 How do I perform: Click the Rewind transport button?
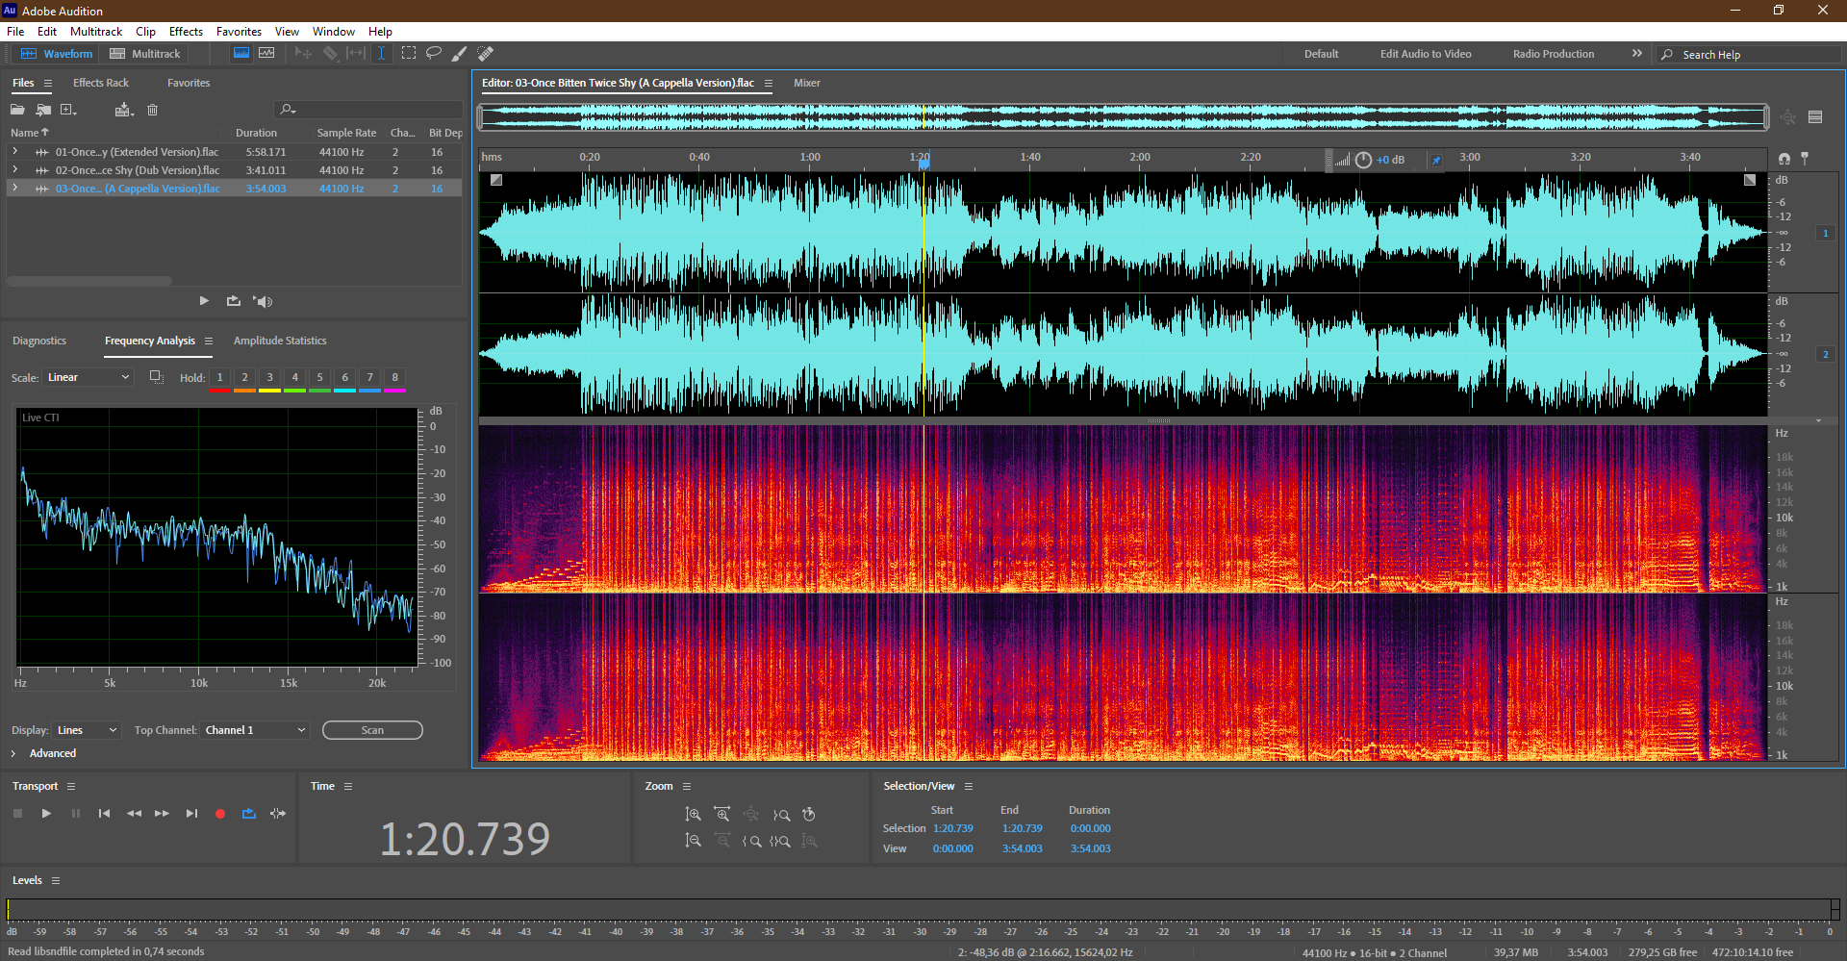click(134, 814)
